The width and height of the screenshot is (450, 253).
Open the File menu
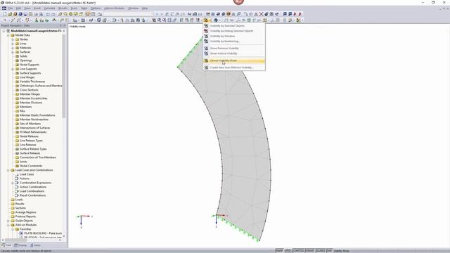pyautogui.click(x=11, y=8)
